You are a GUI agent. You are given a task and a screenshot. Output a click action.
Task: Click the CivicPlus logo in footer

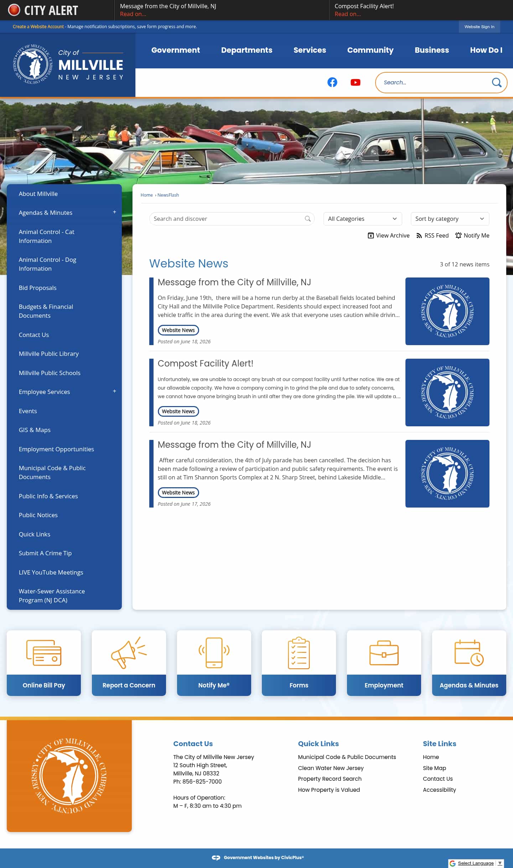(216, 858)
